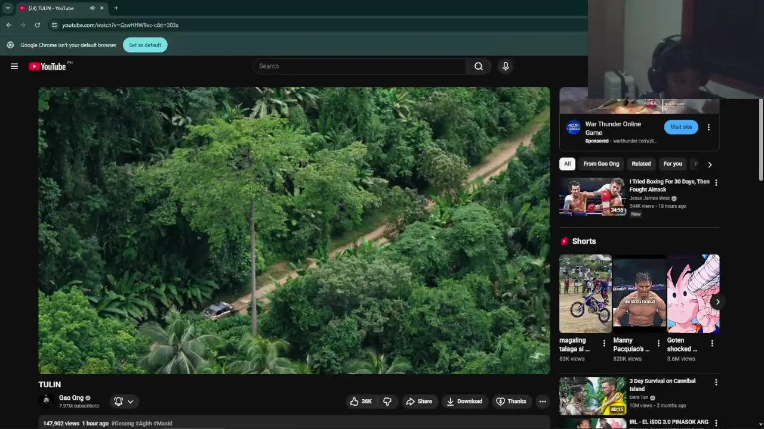Toggle the notification bell for Geo Ong
The height and width of the screenshot is (429, 764).
click(119, 401)
